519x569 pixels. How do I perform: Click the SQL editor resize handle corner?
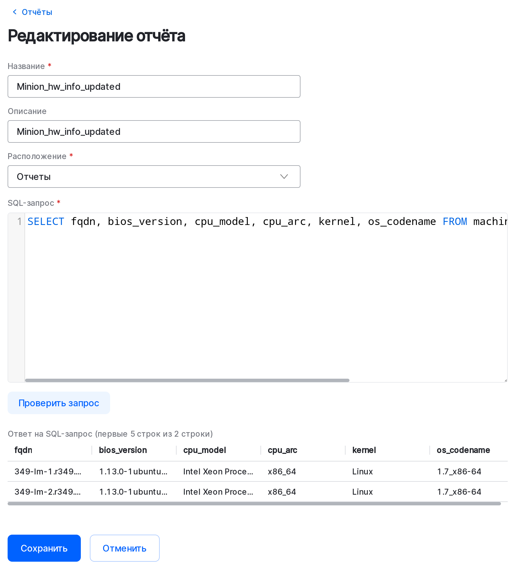pos(506,380)
